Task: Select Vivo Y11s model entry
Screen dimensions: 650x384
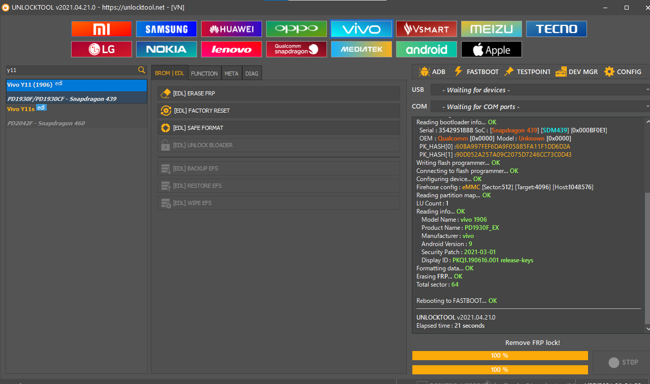Action: click(77, 116)
